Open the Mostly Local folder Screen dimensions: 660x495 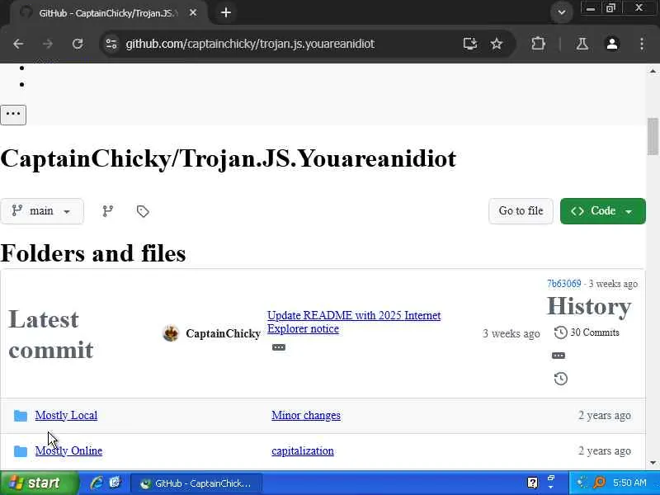(66, 415)
